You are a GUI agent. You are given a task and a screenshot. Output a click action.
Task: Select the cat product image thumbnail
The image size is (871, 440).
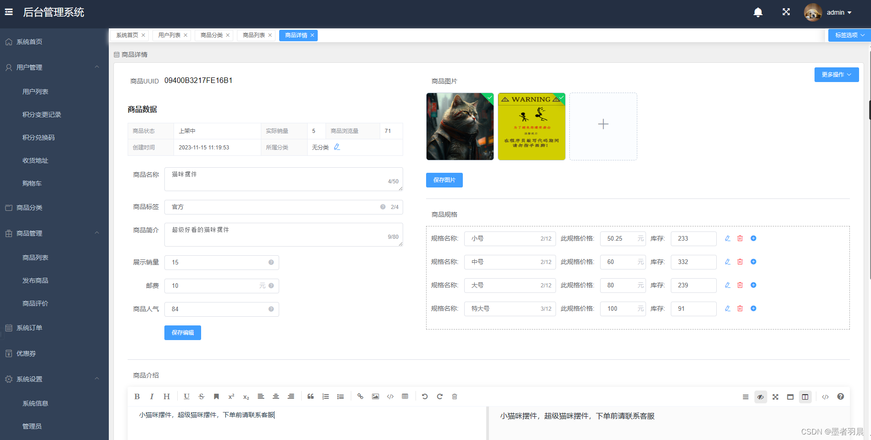[460, 126]
